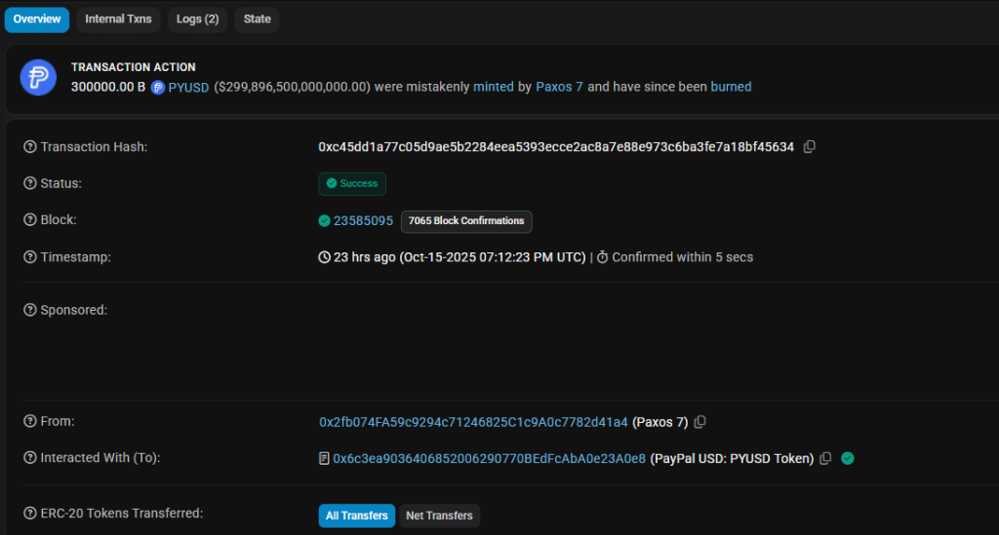999x535 pixels.
Task: Go to the State tab
Action: point(257,19)
